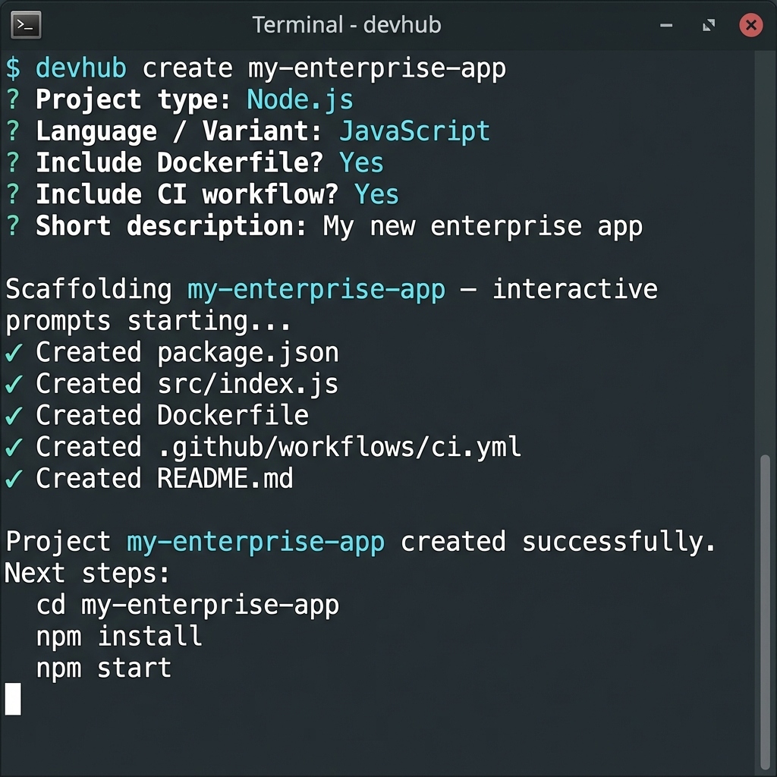
Task: Click the checkmark next to ci.yml workflow
Action: click(15, 447)
